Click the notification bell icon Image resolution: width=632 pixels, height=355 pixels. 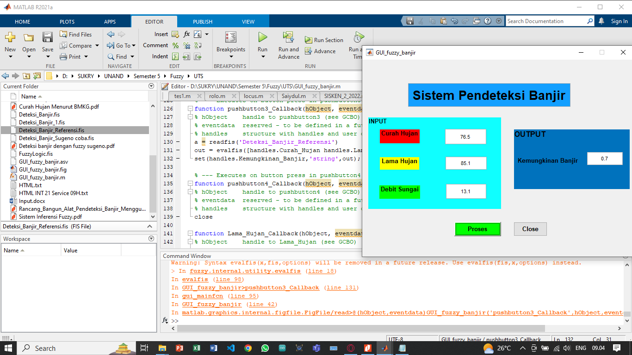(601, 21)
